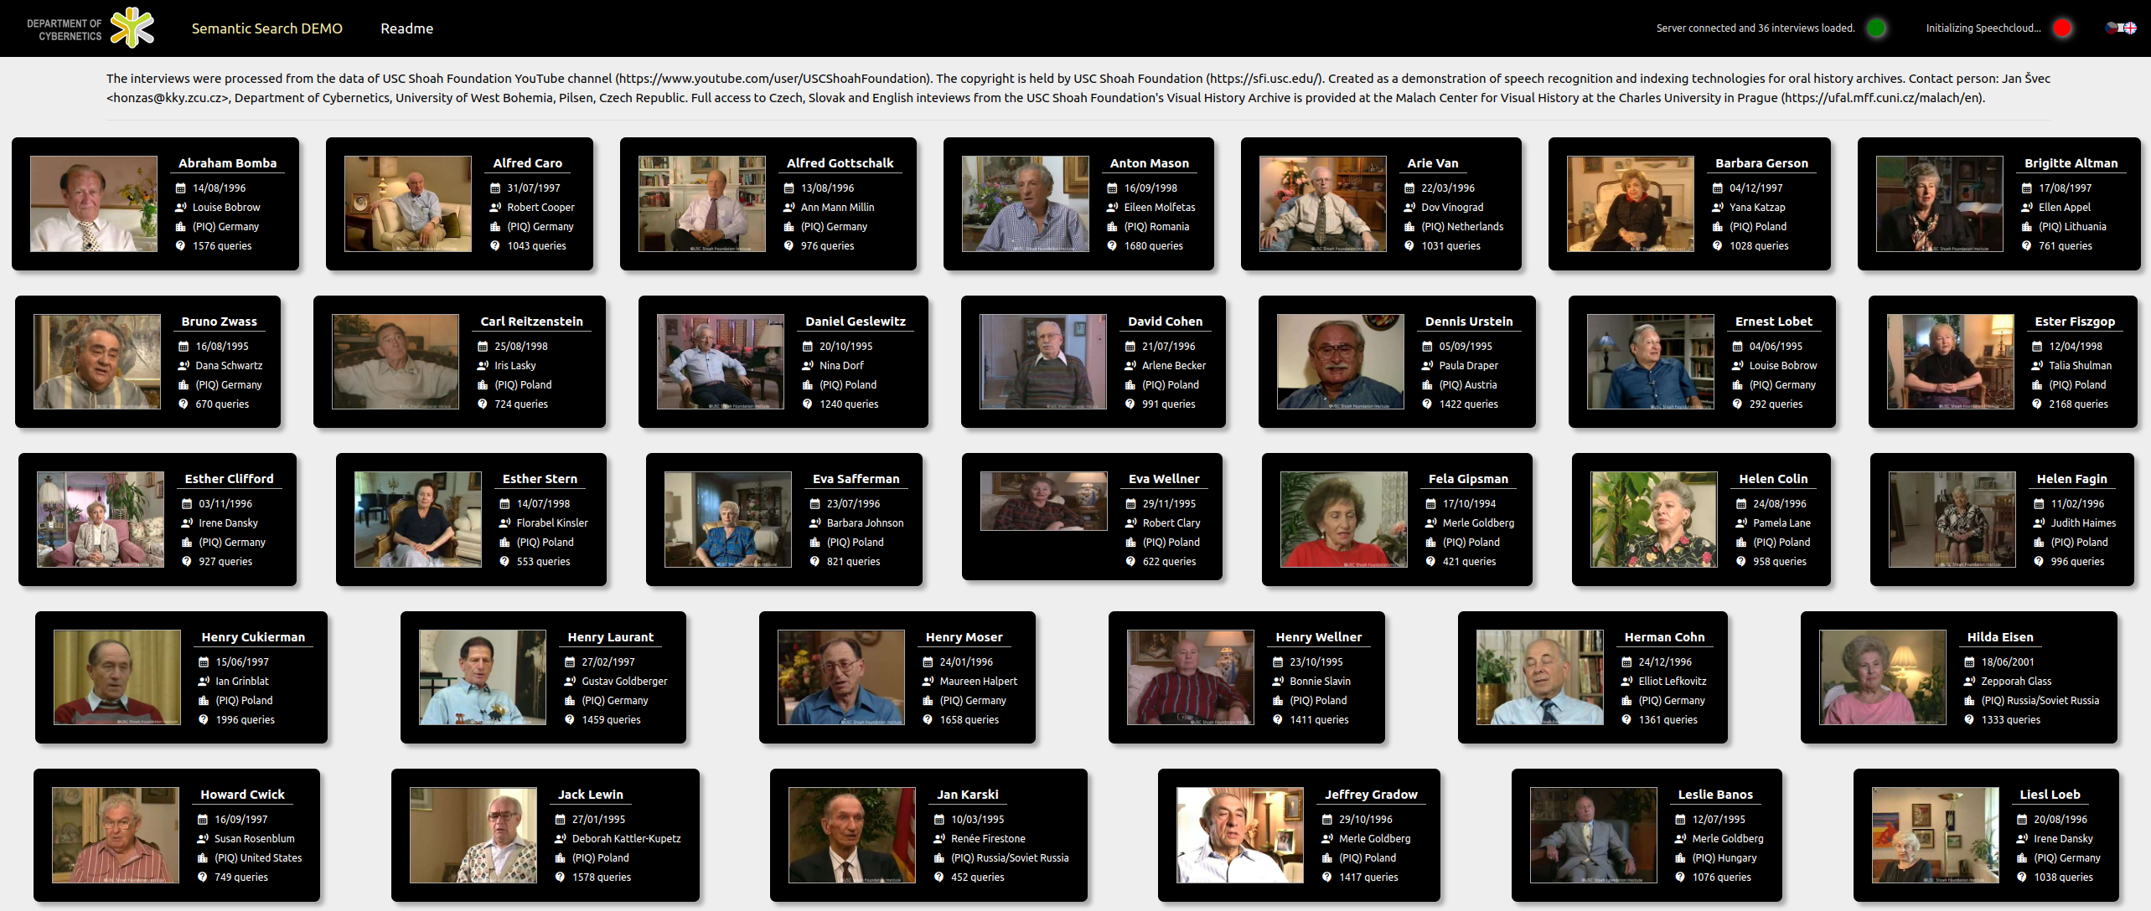Click interviewer icon next to Nina Dorf
Screen dimensions: 2151x911
click(x=808, y=366)
